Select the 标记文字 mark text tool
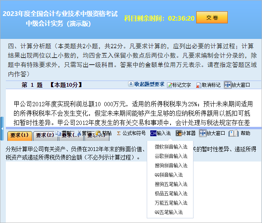 coord(179,85)
